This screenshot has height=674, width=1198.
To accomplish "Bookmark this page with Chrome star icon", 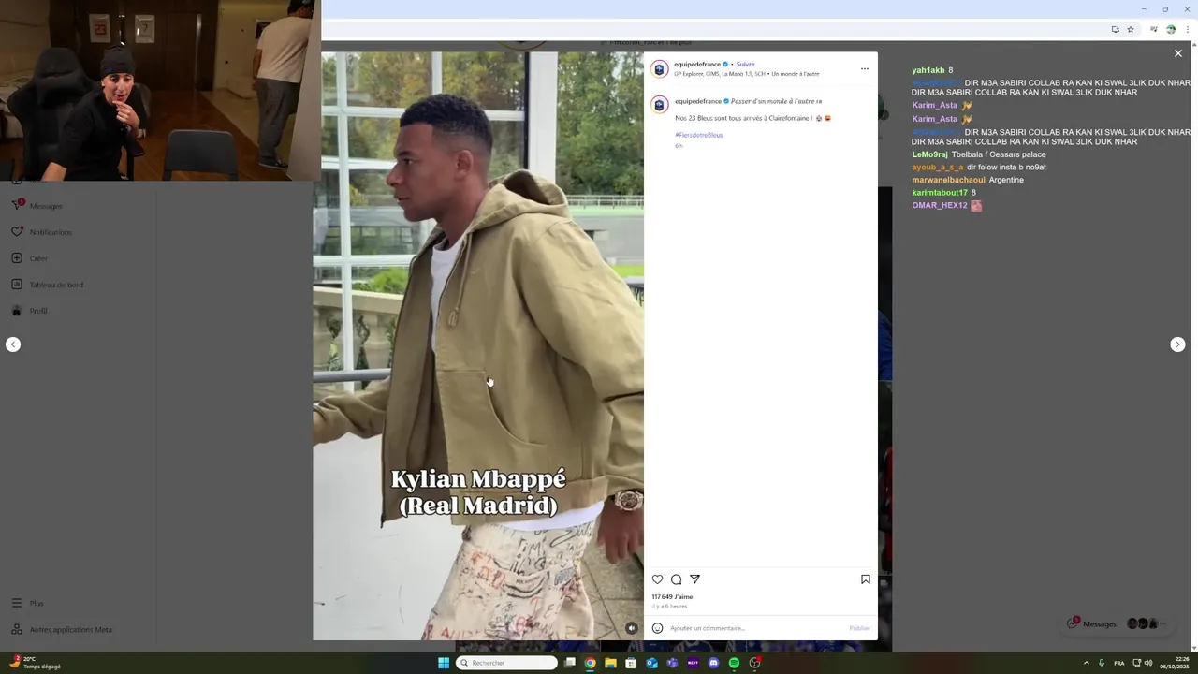I will 1131,29.
